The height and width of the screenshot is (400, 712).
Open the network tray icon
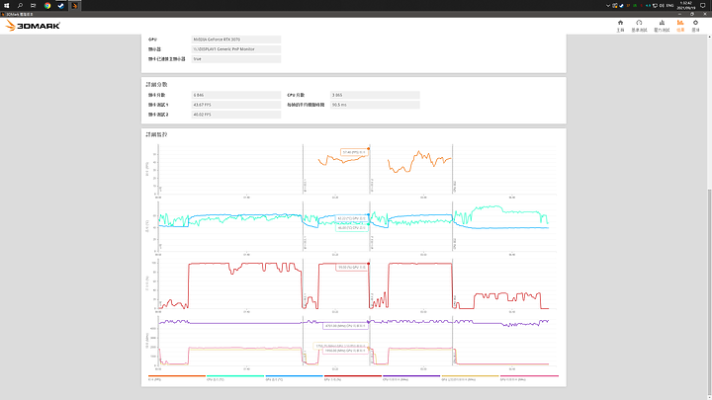pyautogui.click(x=655, y=6)
